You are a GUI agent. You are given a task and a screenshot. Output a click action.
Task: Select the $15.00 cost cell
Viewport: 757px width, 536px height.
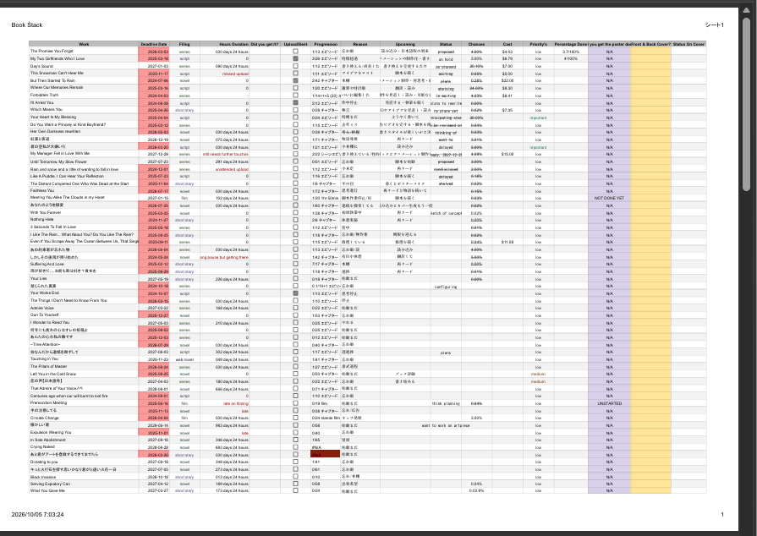tap(507, 154)
